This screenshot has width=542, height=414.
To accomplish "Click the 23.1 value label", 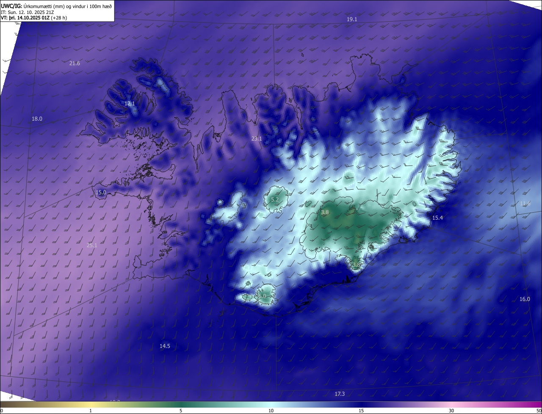I will (257, 139).
